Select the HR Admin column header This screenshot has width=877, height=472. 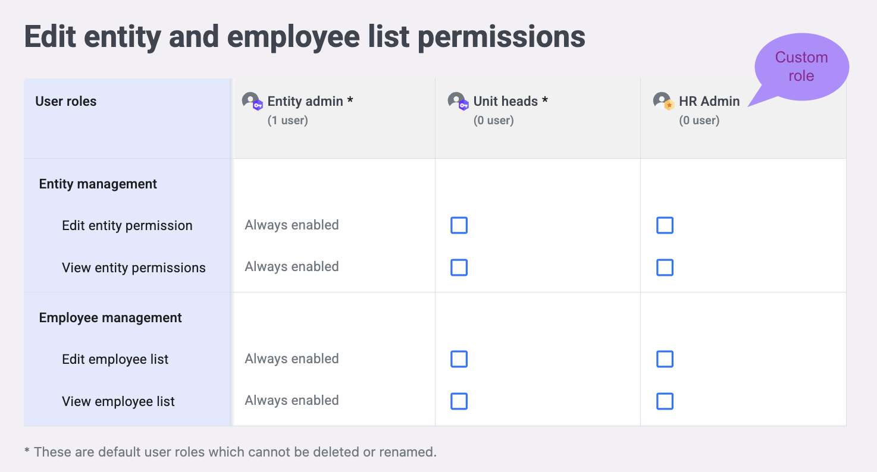coord(709,102)
